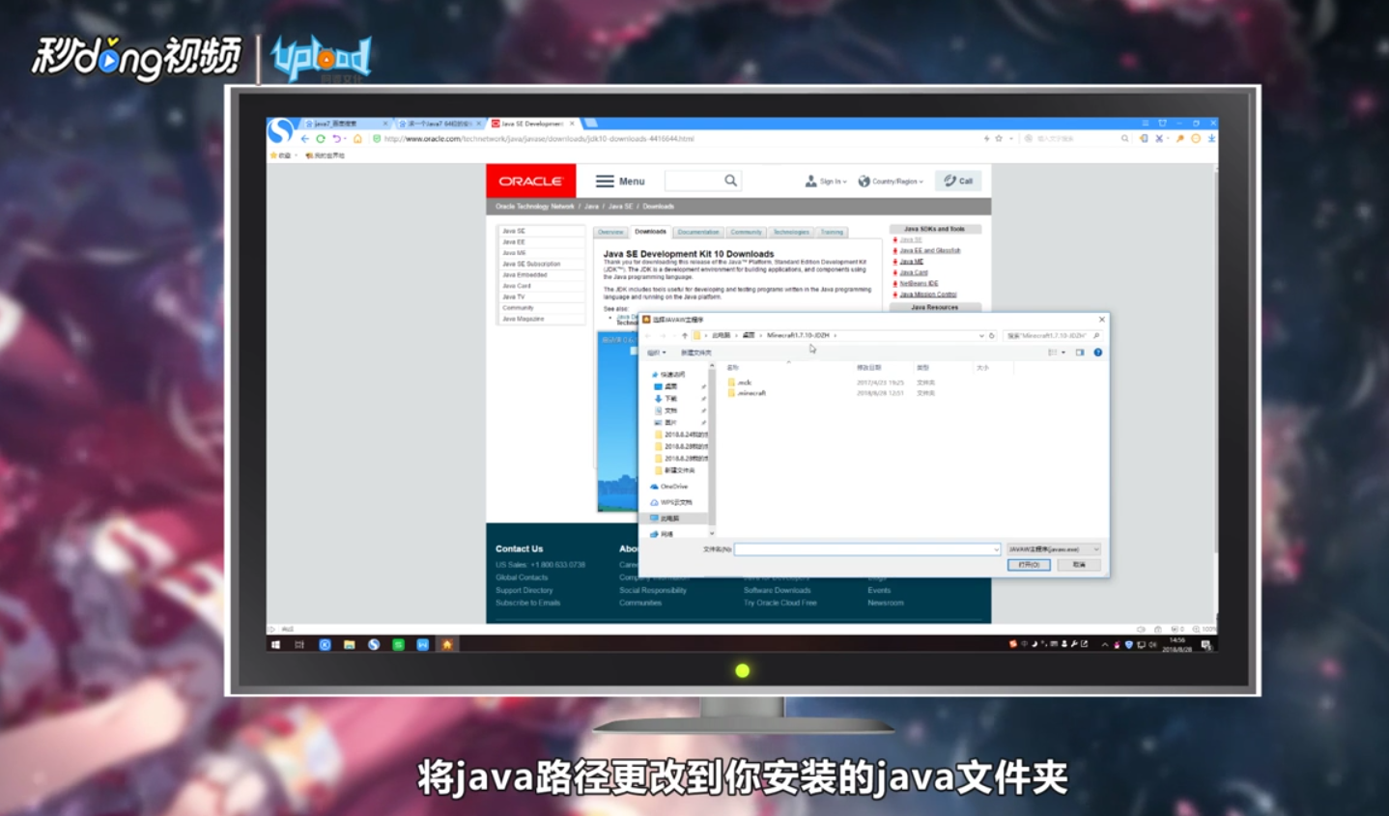Open the Sign In dropdown
Image resolution: width=1389 pixels, height=816 pixels.
point(826,182)
